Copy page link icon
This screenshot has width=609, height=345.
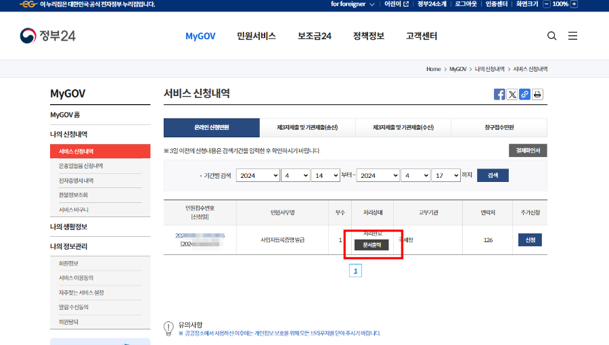(524, 94)
